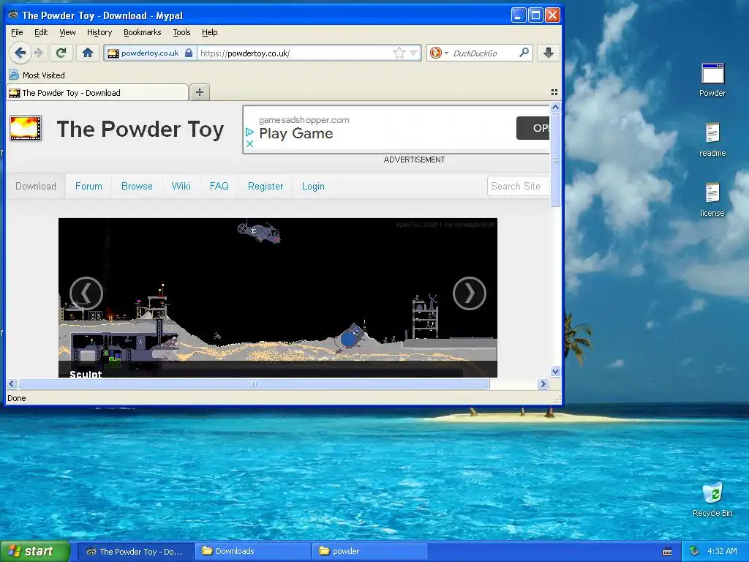Open the Browse nav link
749x562 pixels.
137,186
